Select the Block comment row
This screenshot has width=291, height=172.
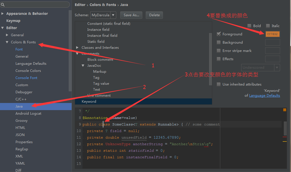click(100, 60)
